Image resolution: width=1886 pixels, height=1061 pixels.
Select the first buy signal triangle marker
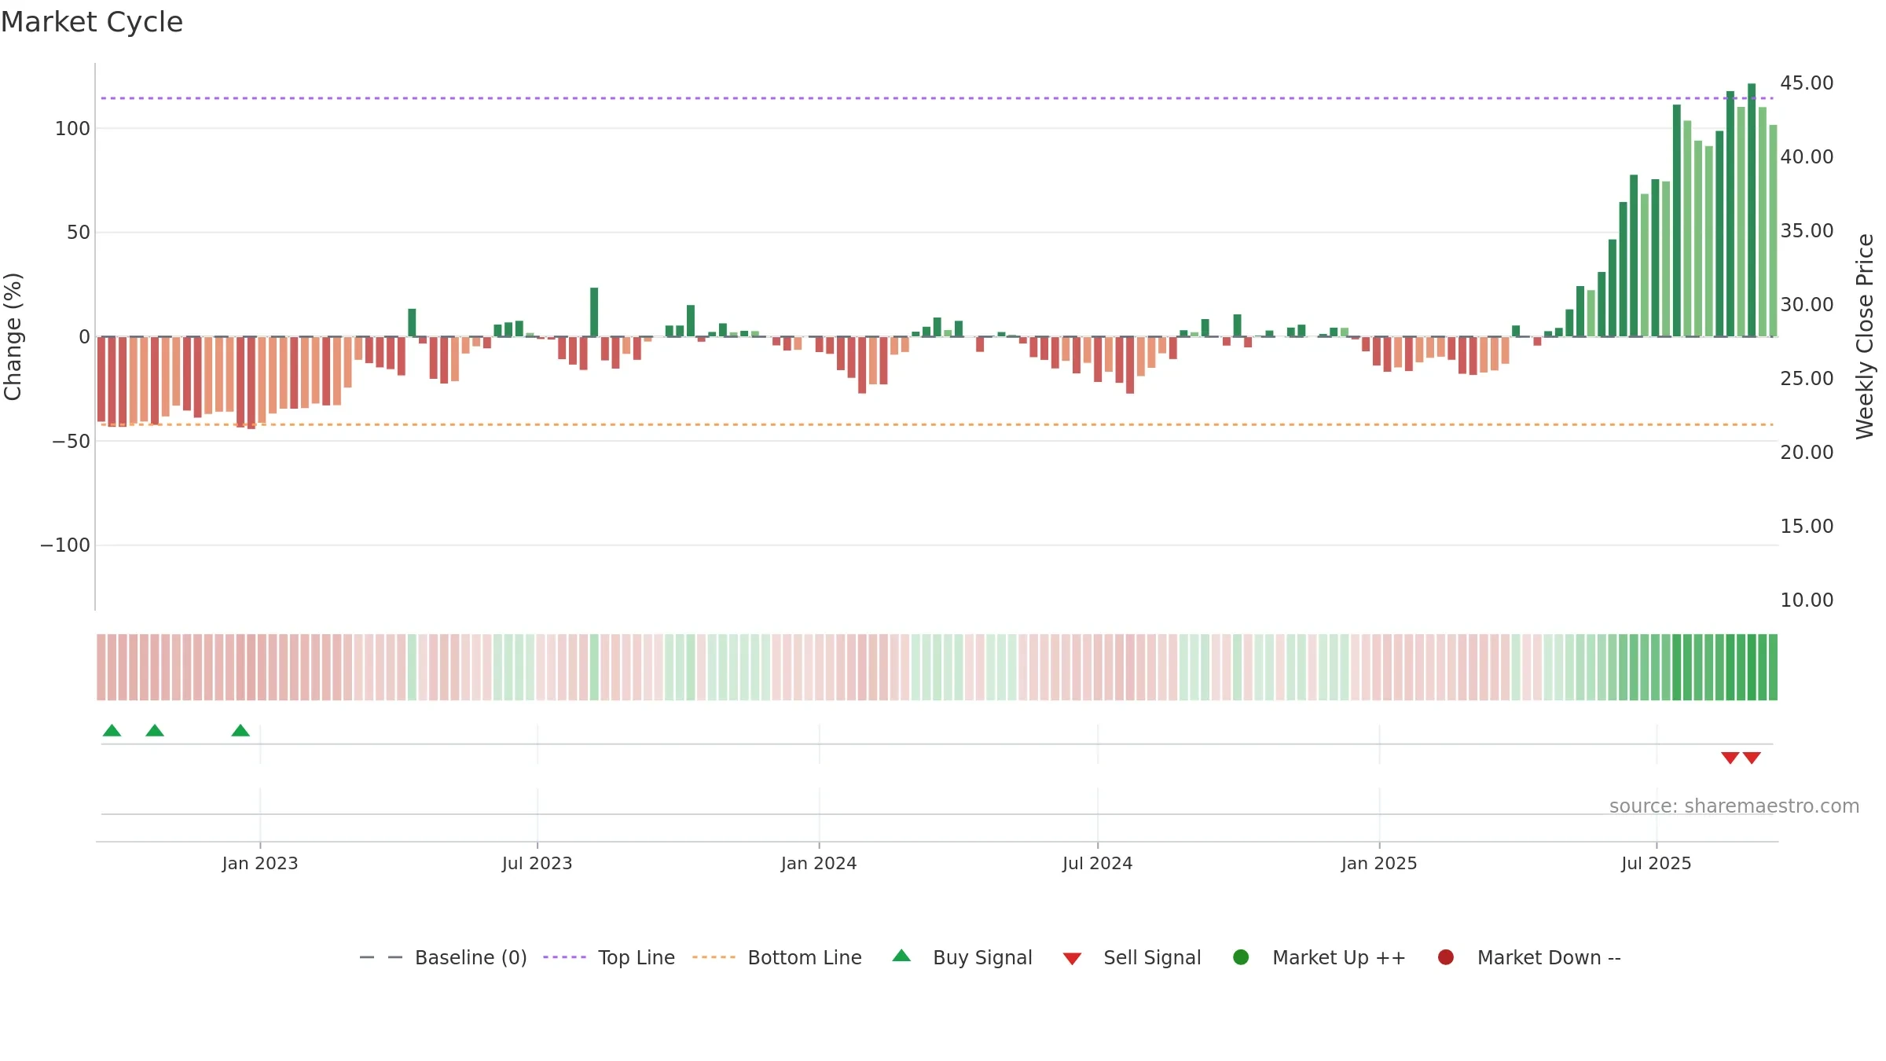point(112,730)
